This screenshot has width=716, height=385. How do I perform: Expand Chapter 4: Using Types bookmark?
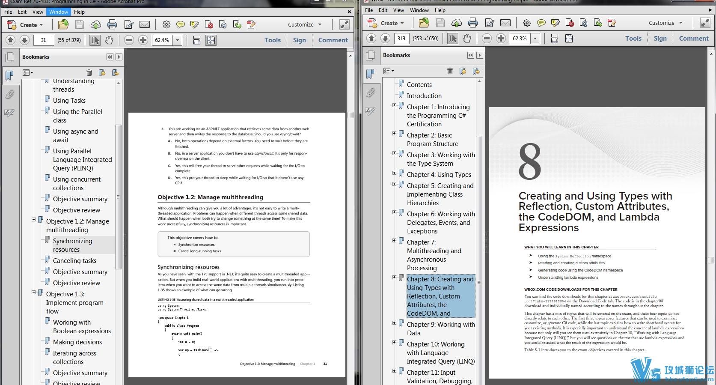click(x=394, y=173)
